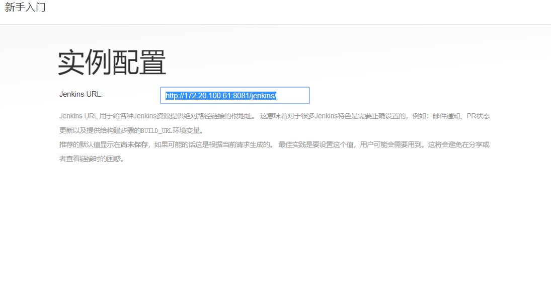This screenshot has height=290, width=551.
Task: Click the bold text '尚未保存'
Action: click(134, 144)
